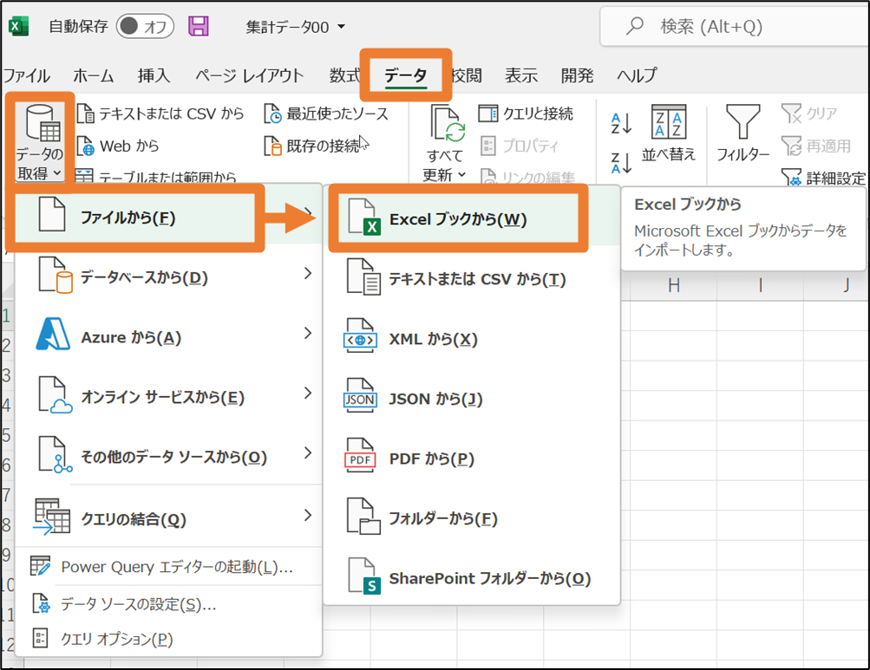Open the ヘルプ tab
Viewport: 870px width, 670px height.
pos(637,75)
